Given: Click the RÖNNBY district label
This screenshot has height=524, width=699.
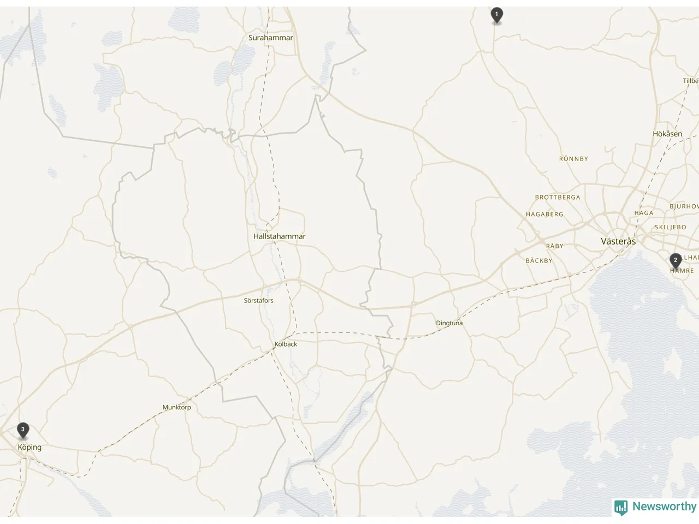Looking at the screenshot, I should [574, 159].
